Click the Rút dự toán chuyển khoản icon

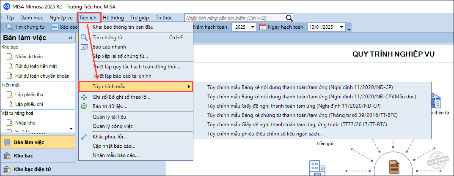[x=10, y=76]
